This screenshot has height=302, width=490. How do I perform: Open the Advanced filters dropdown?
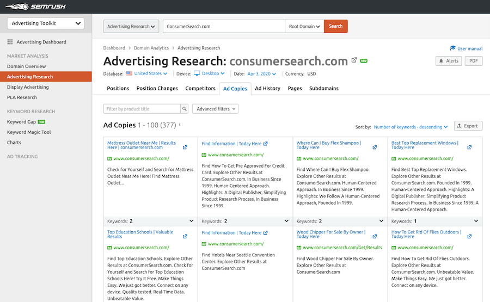click(x=215, y=109)
